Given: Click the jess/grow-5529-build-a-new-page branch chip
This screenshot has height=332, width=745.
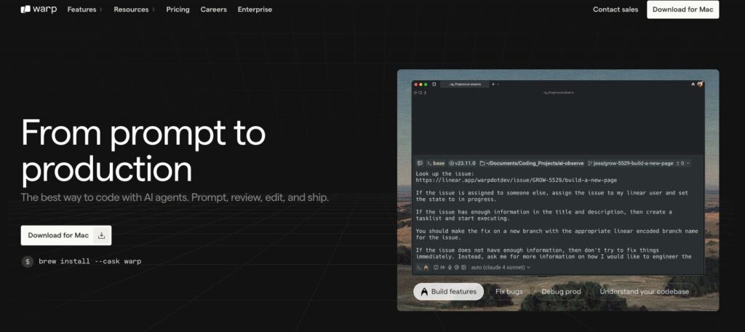Looking at the screenshot, I should coord(631,163).
